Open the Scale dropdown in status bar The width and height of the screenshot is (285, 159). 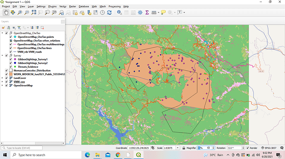[x=178, y=148]
